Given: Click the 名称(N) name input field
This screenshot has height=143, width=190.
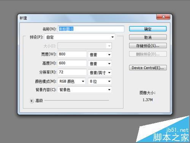Looking at the screenshot, I should tap(91, 29).
